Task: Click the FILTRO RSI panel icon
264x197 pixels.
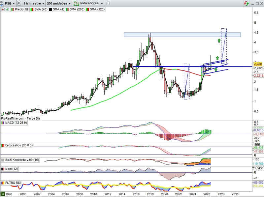Action: pos(3,183)
